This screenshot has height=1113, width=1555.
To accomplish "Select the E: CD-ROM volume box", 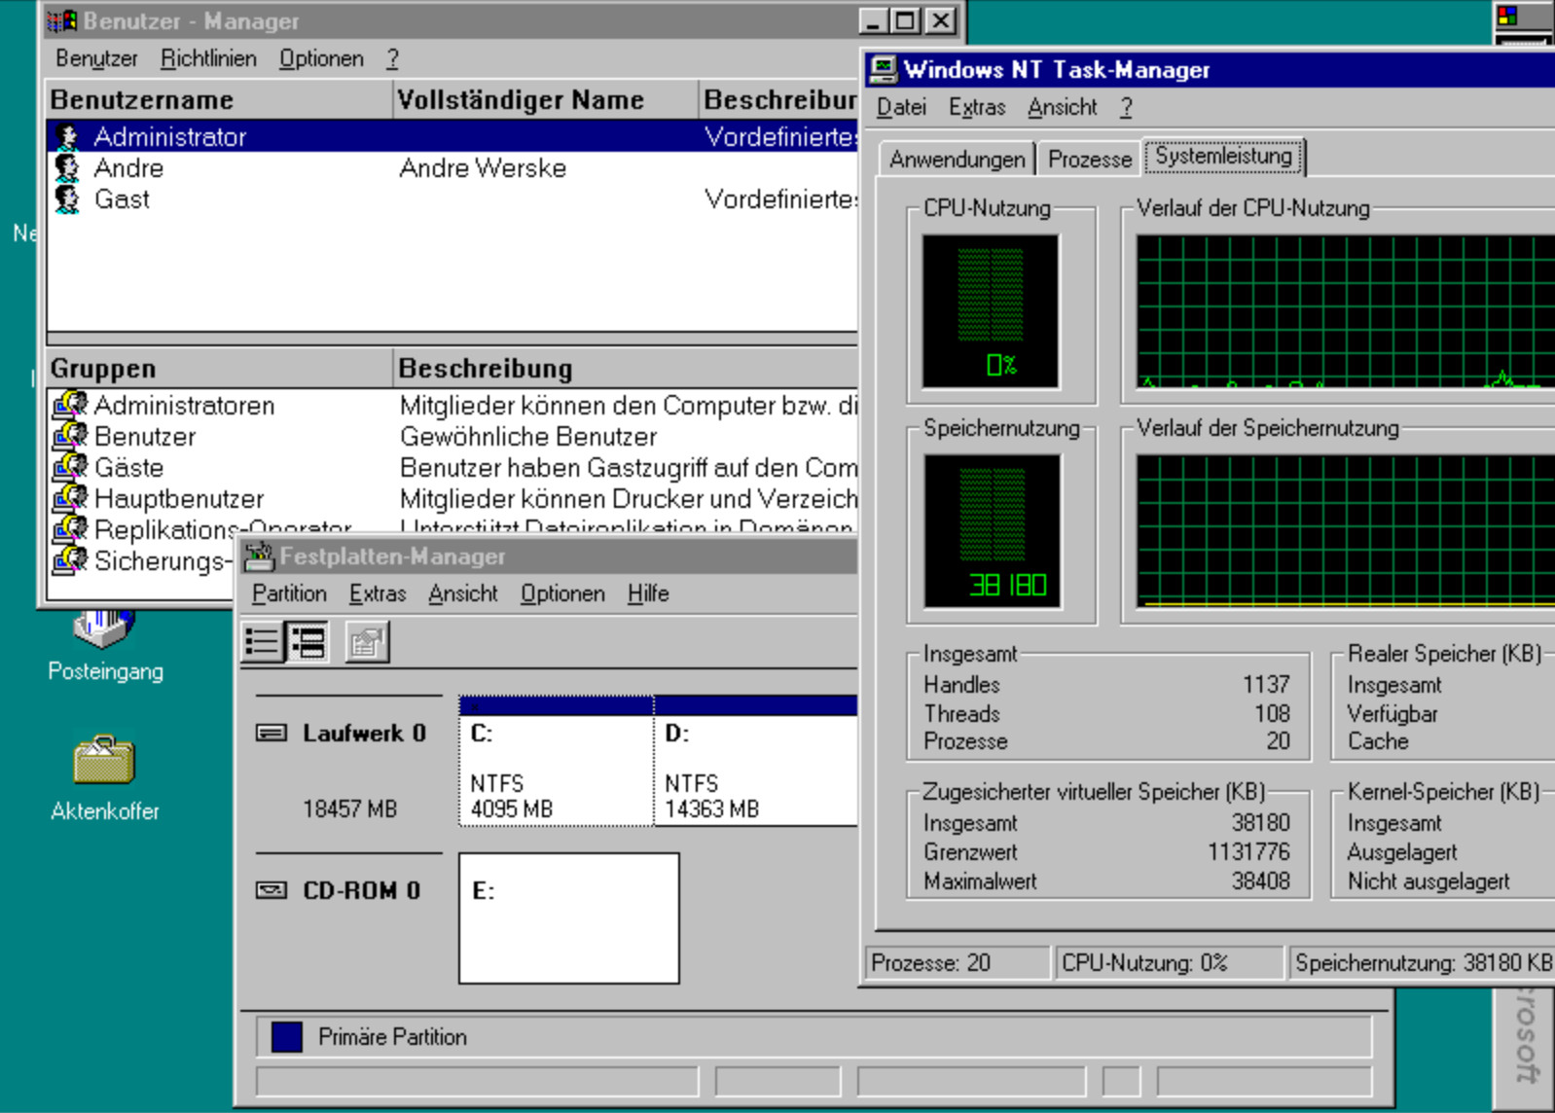I will pos(569,918).
